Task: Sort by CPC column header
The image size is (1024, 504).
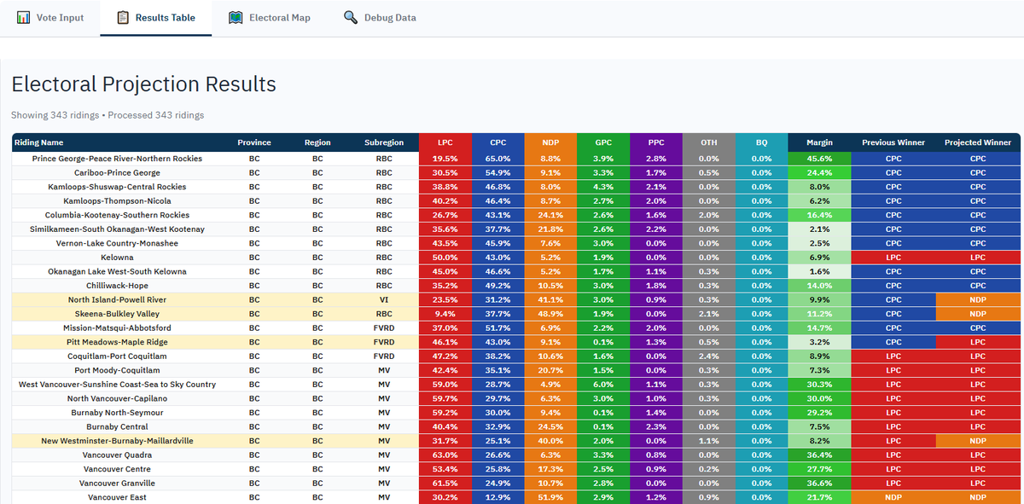Action: (x=497, y=142)
